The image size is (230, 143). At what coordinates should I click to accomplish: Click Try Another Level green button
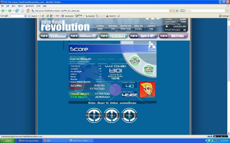(x=135, y=61)
